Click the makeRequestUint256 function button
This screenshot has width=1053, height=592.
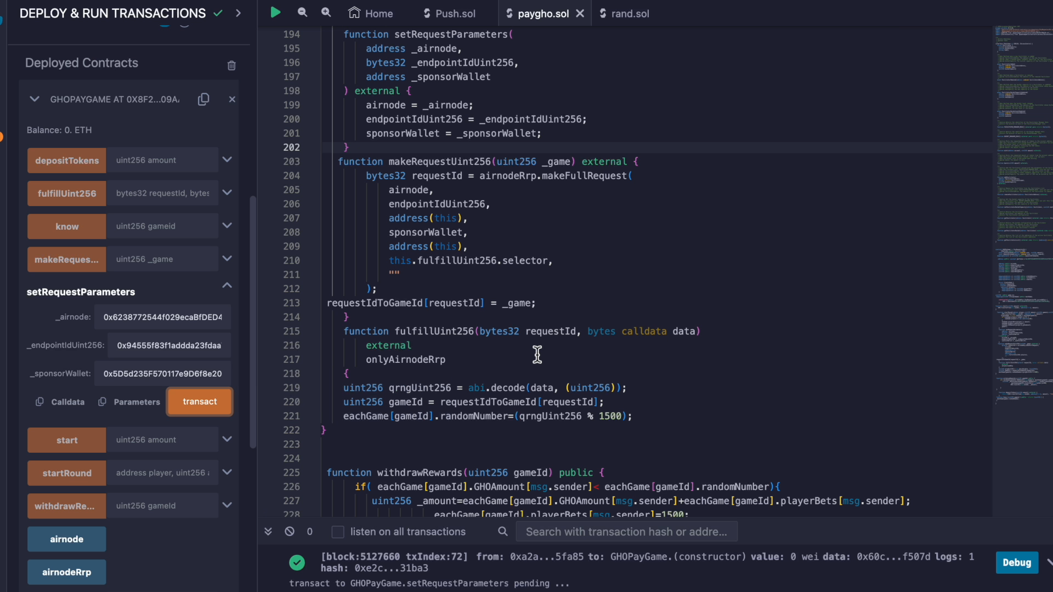tap(67, 259)
